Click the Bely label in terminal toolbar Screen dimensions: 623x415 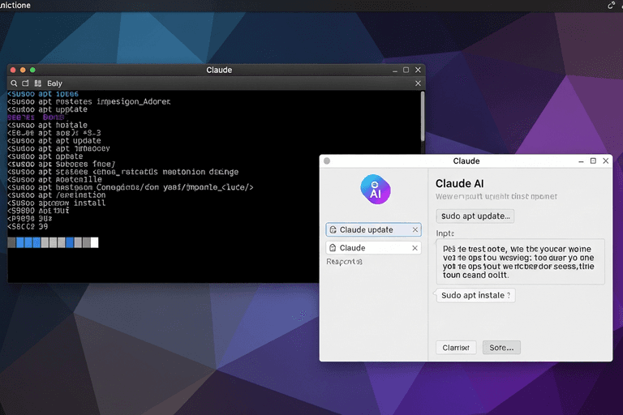[x=54, y=83]
